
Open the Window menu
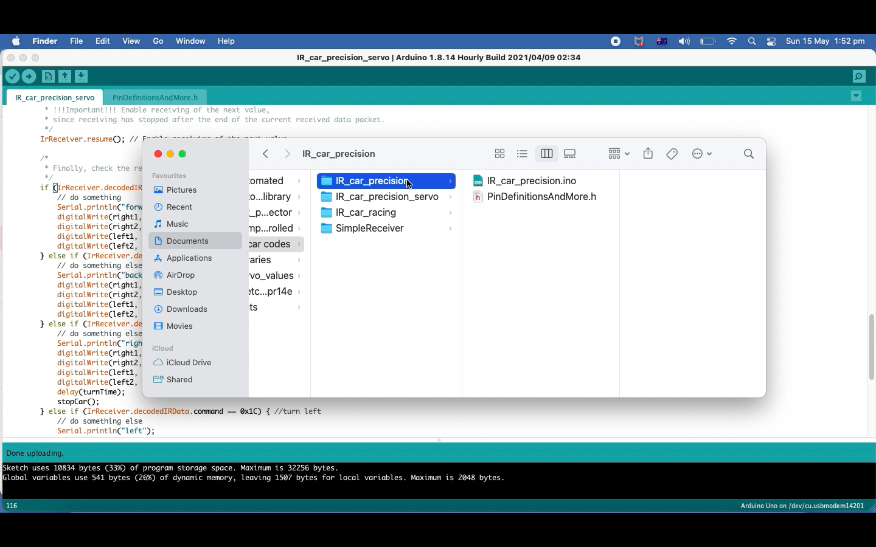pyautogui.click(x=190, y=41)
